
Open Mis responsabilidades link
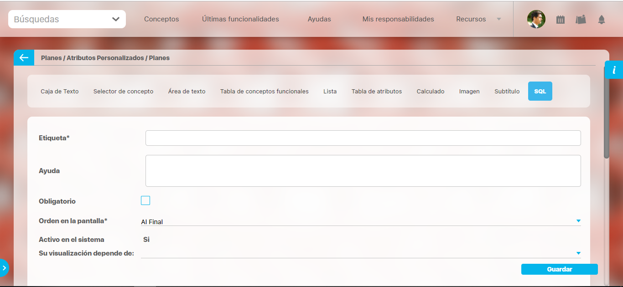click(x=398, y=19)
